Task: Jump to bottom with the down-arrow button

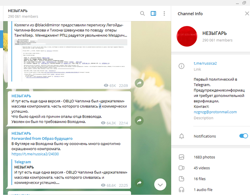Action: coord(160,185)
